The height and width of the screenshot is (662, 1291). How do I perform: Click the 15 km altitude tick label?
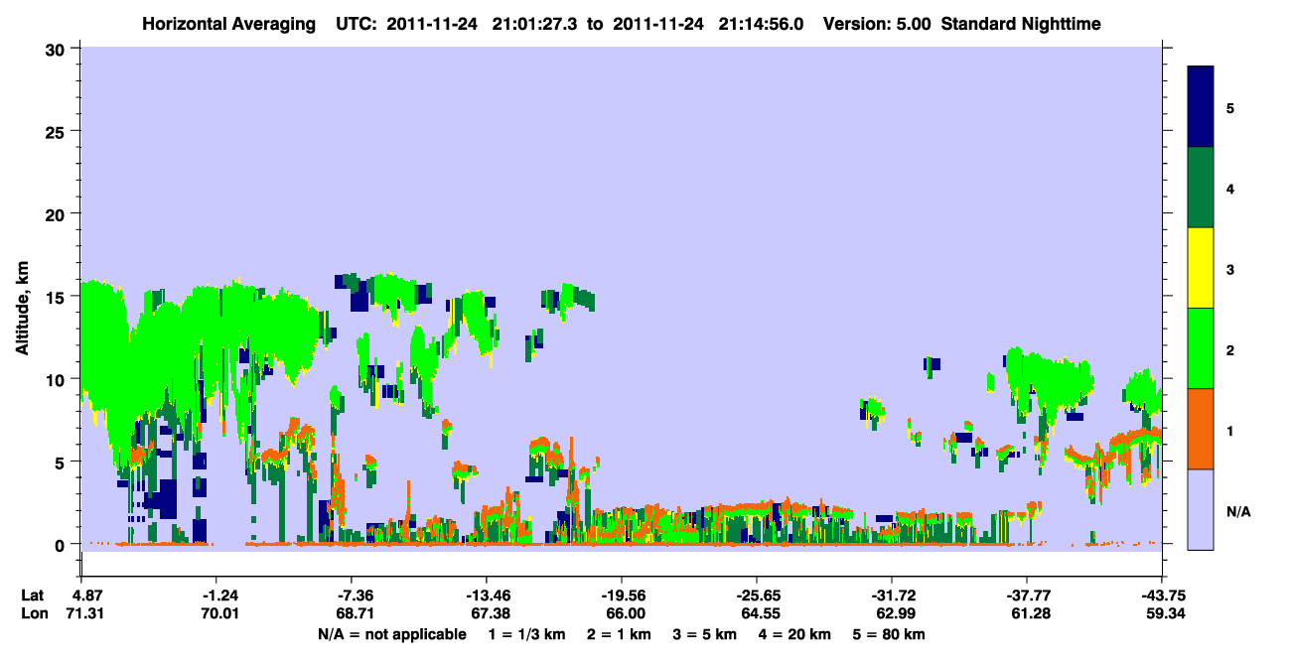click(x=58, y=296)
